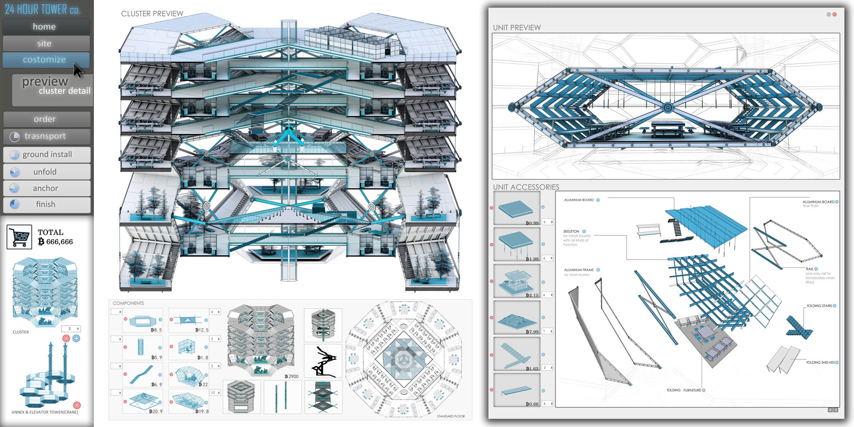Remove the Annex & Elevator Tower item

pos(77,405)
